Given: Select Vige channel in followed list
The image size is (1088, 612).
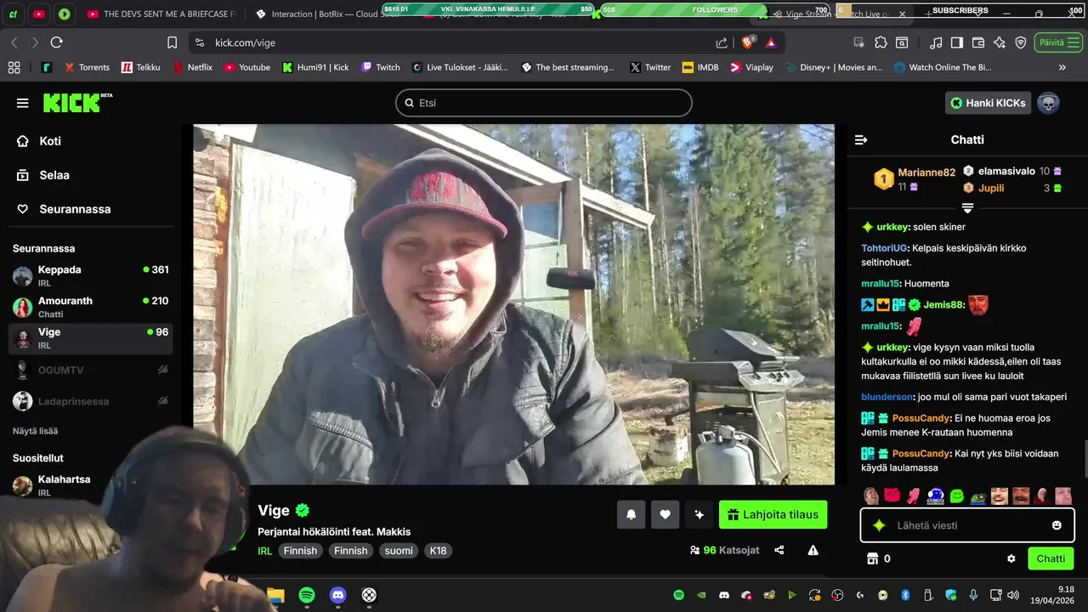Looking at the screenshot, I should tap(91, 338).
